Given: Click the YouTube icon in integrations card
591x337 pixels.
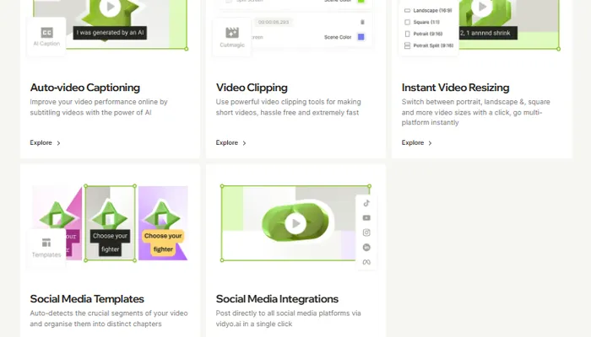Looking at the screenshot, I should click(366, 217).
